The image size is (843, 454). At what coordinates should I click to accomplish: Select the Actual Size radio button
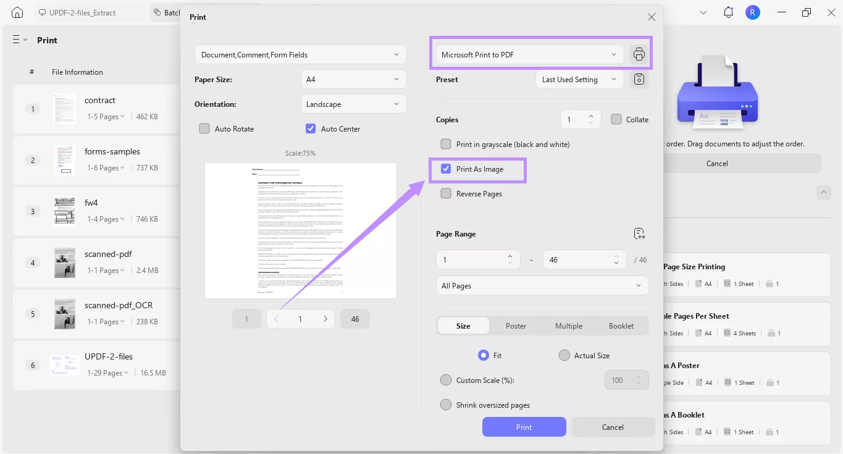[564, 355]
